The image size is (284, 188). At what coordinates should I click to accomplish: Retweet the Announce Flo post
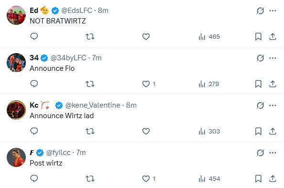90,84
